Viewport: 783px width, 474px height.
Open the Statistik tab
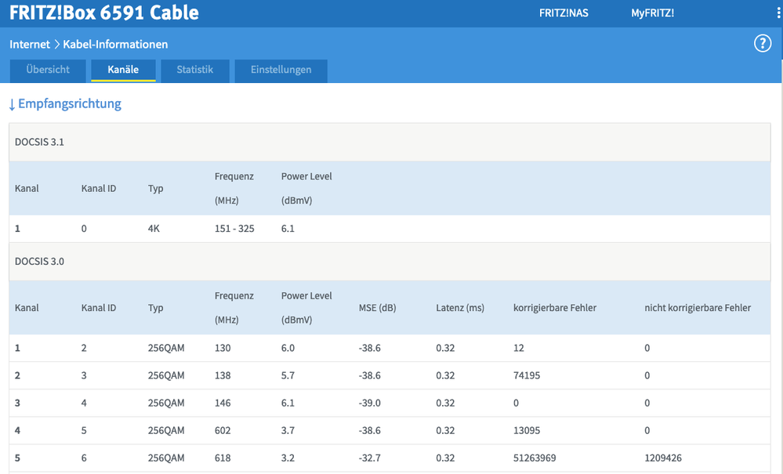point(194,70)
